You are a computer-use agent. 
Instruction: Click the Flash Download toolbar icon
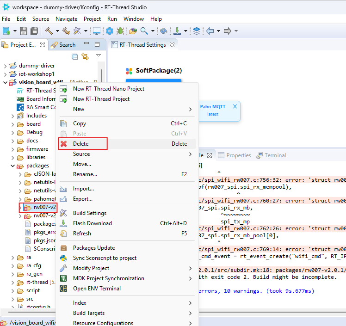point(177,31)
